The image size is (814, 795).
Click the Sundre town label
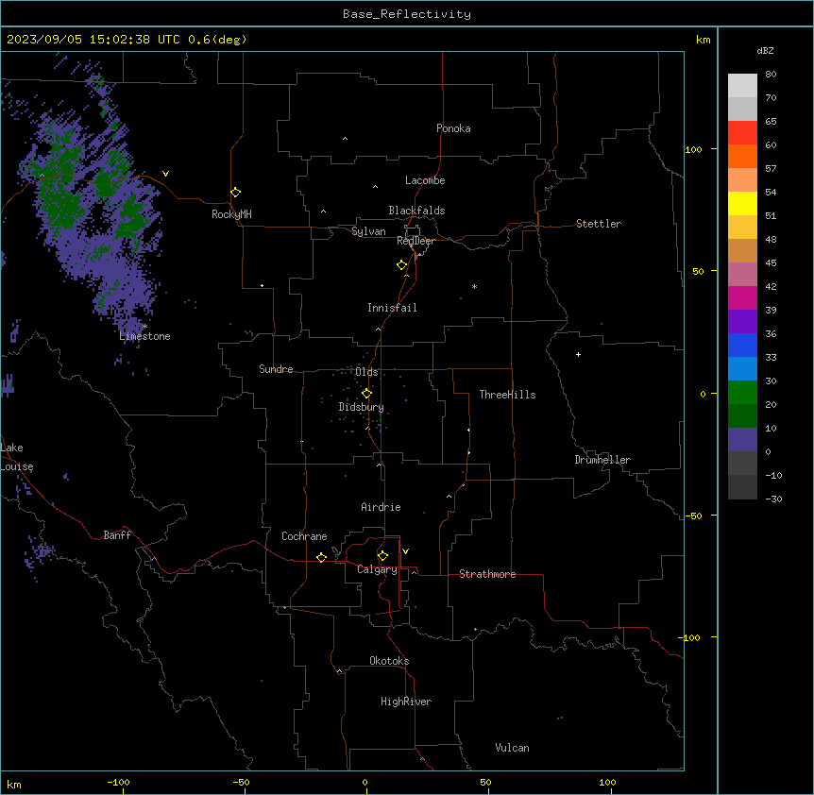point(276,369)
